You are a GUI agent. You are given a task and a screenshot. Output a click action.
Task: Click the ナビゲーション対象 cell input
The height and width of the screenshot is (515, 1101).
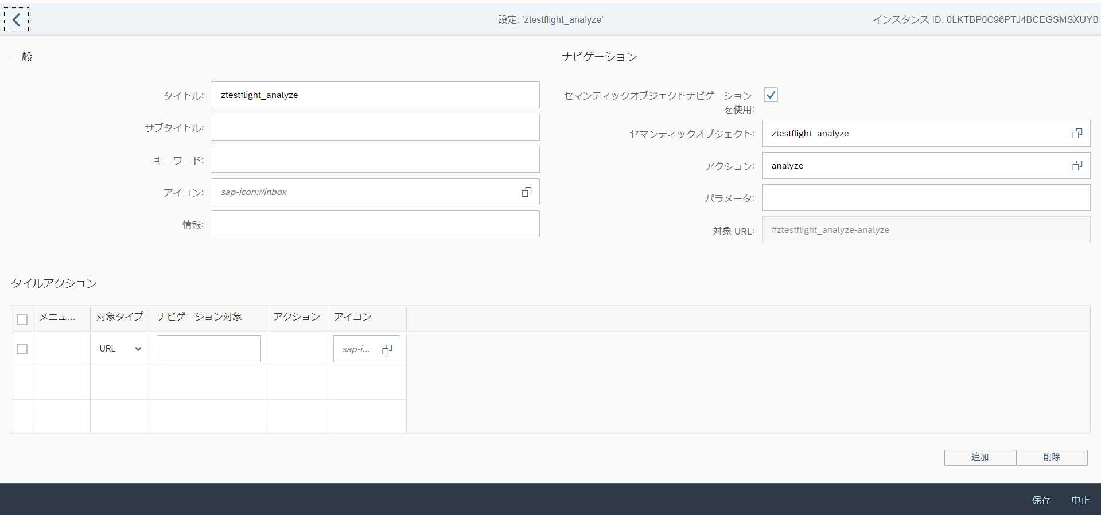[x=208, y=349]
